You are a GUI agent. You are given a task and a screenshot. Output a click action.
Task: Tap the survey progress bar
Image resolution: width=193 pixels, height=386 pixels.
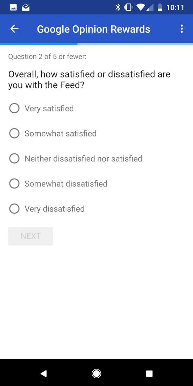(96, 44)
